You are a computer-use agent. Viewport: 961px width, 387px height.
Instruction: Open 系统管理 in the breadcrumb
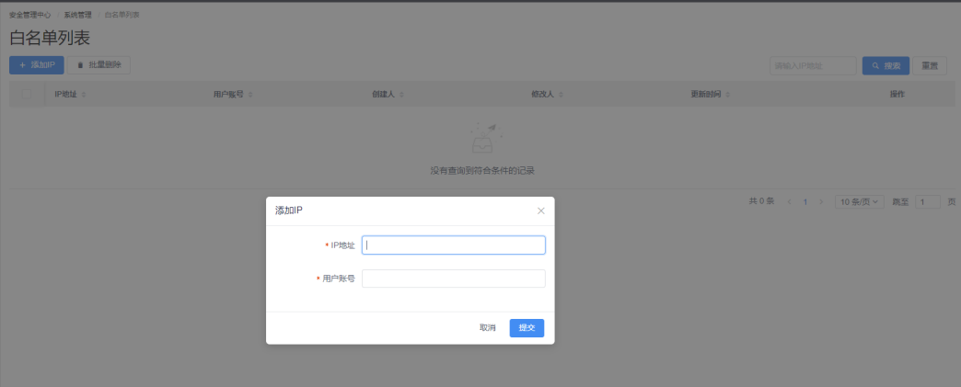click(77, 16)
